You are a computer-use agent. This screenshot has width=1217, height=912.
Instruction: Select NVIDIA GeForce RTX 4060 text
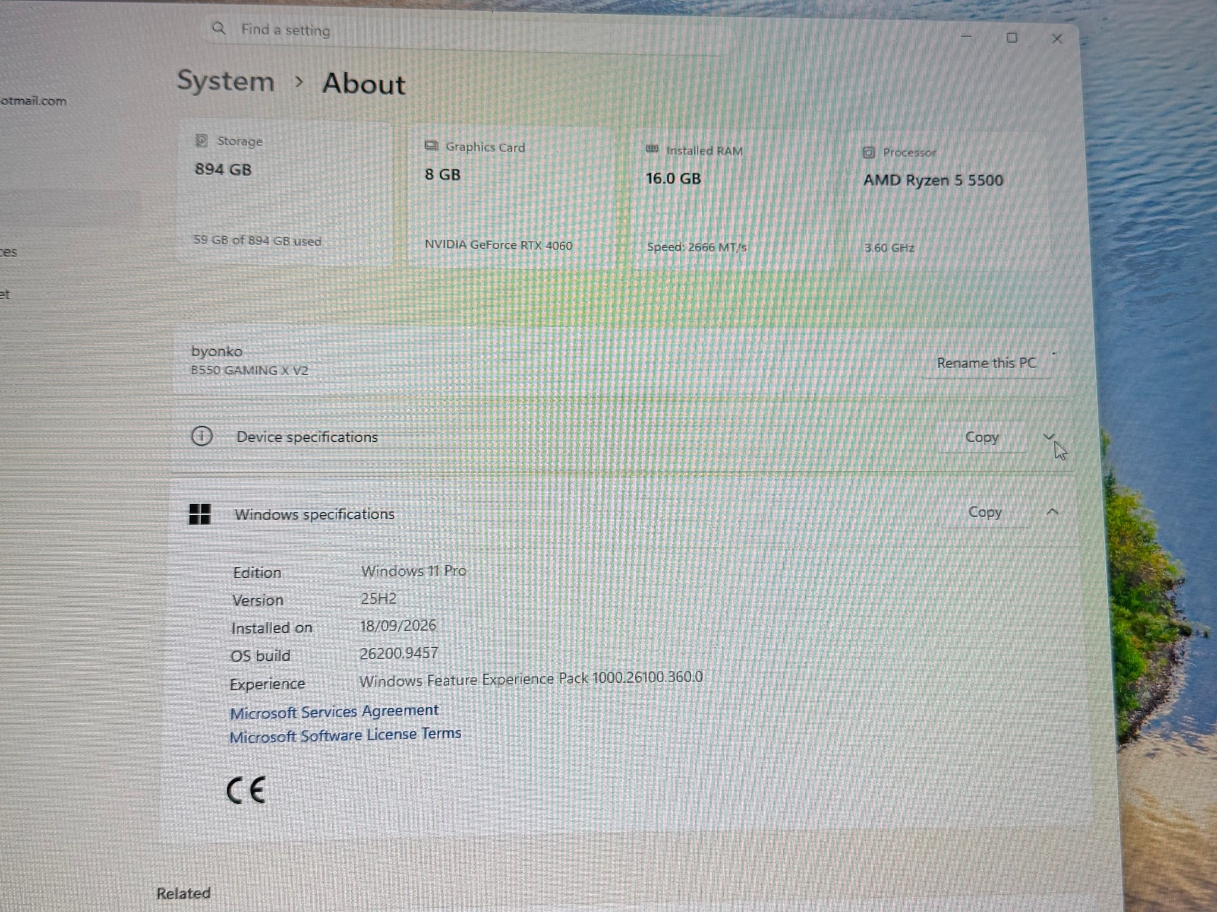coord(499,245)
